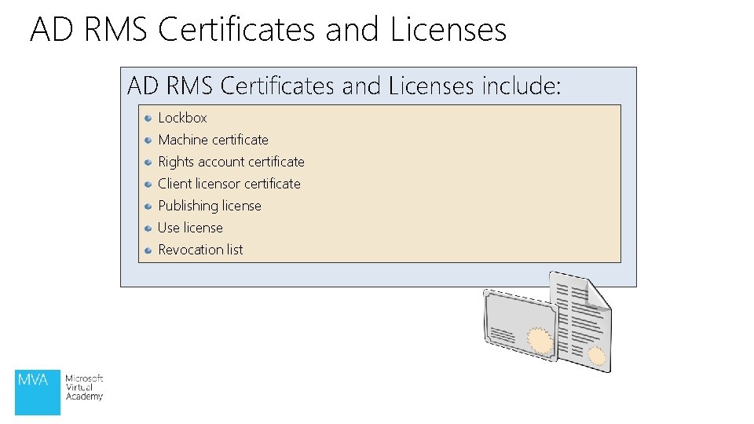Select the 'Machine certificate' list entry
The height and width of the screenshot is (424, 754).
tap(213, 140)
